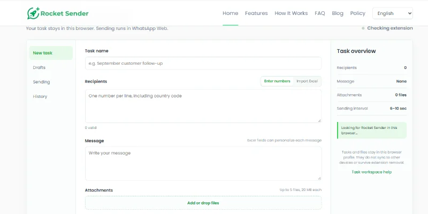This screenshot has height=214, width=428.
Task: Navigate to the FAQ page
Action: pyautogui.click(x=319, y=13)
